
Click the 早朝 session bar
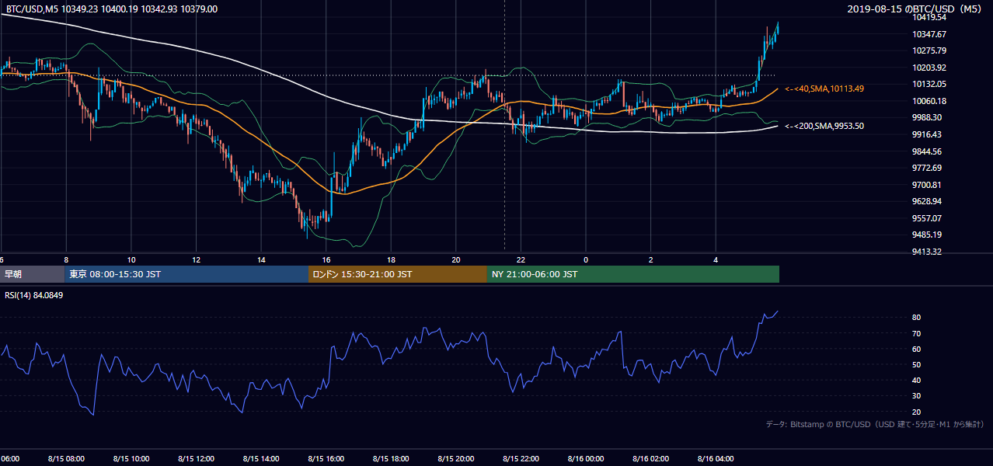click(x=32, y=274)
